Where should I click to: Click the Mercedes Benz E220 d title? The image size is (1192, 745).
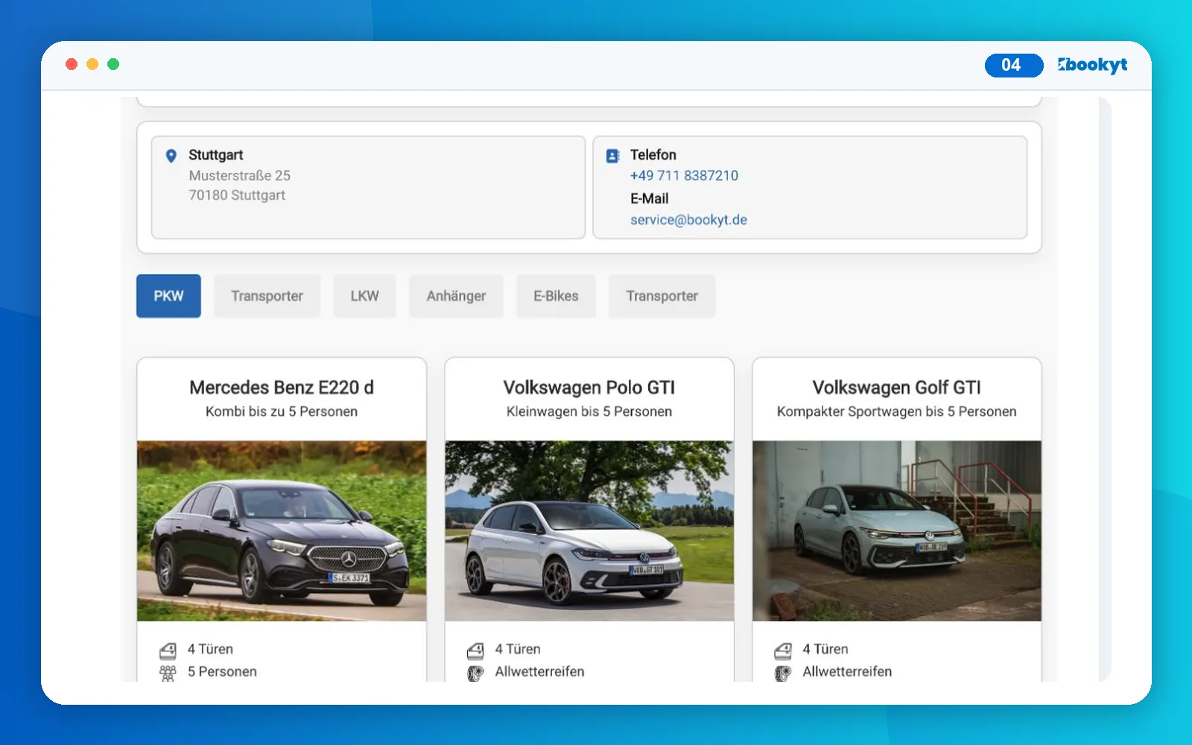282,387
